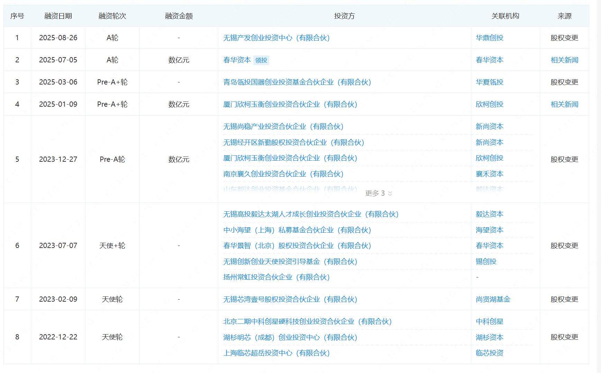The height and width of the screenshot is (373, 601).
Task: Expand the 更多 3 investors list
Action: pos(379,193)
